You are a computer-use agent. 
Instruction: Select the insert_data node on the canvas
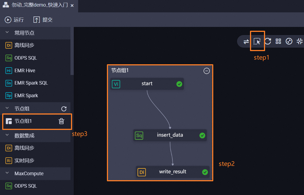[170, 135]
